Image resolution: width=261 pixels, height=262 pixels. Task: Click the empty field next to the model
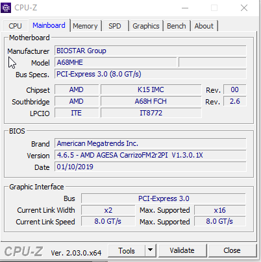(212, 62)
